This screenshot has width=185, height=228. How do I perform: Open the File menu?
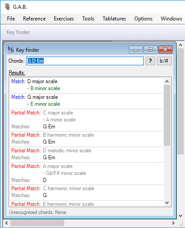tap(11, 19)
